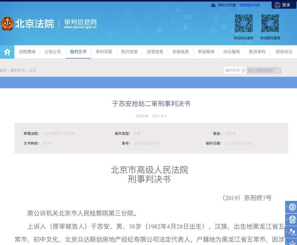
Task: Open the 移动诉讼服务 QR code
Action: (x=244, y=23)
